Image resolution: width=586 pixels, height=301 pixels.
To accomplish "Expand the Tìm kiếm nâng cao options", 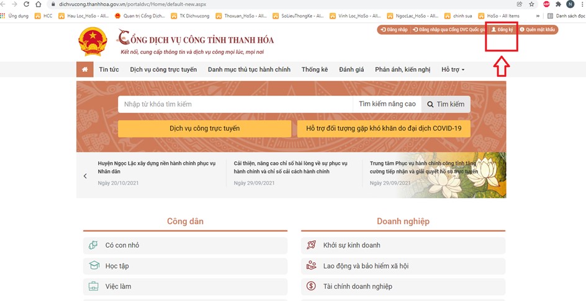I will coord(387,104).
